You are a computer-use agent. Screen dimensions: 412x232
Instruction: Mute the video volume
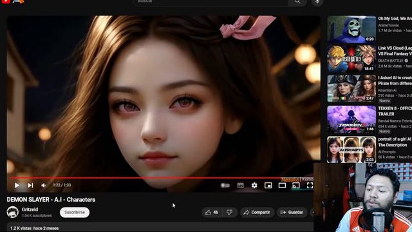click(44, 186)
